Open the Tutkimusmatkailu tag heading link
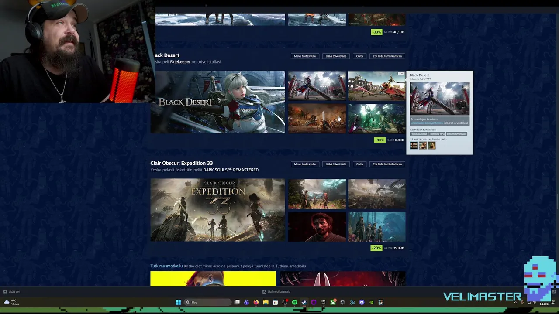The height and width of the screenshot is (314, 559). click(166, 266)
